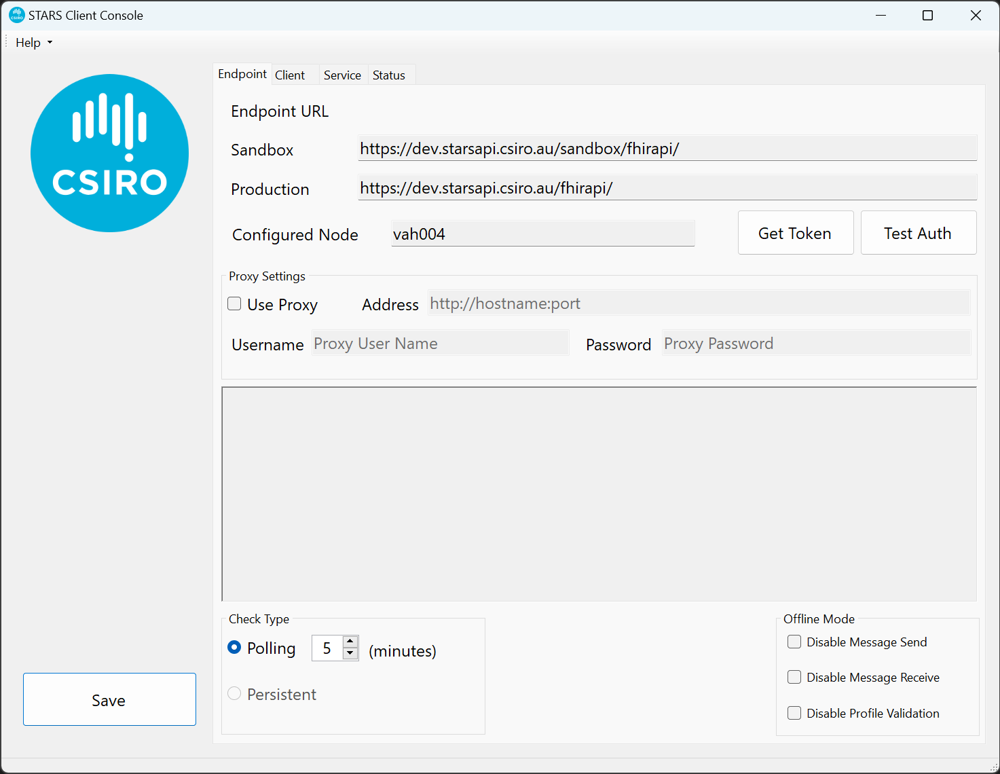1000x774 pixels.
Task: Click the Get Token button
Action: point(795,233)
